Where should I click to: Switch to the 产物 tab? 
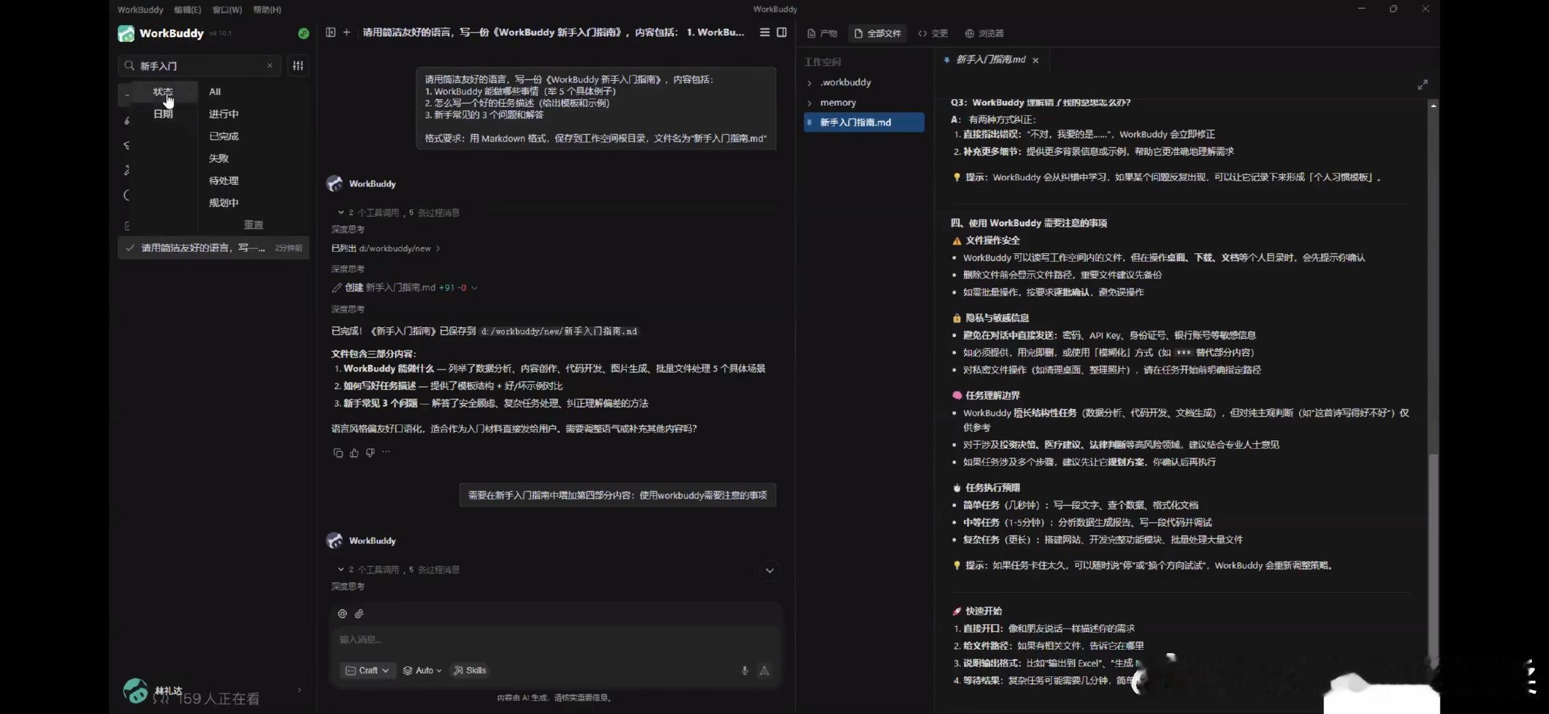click(x=822, y=33)
